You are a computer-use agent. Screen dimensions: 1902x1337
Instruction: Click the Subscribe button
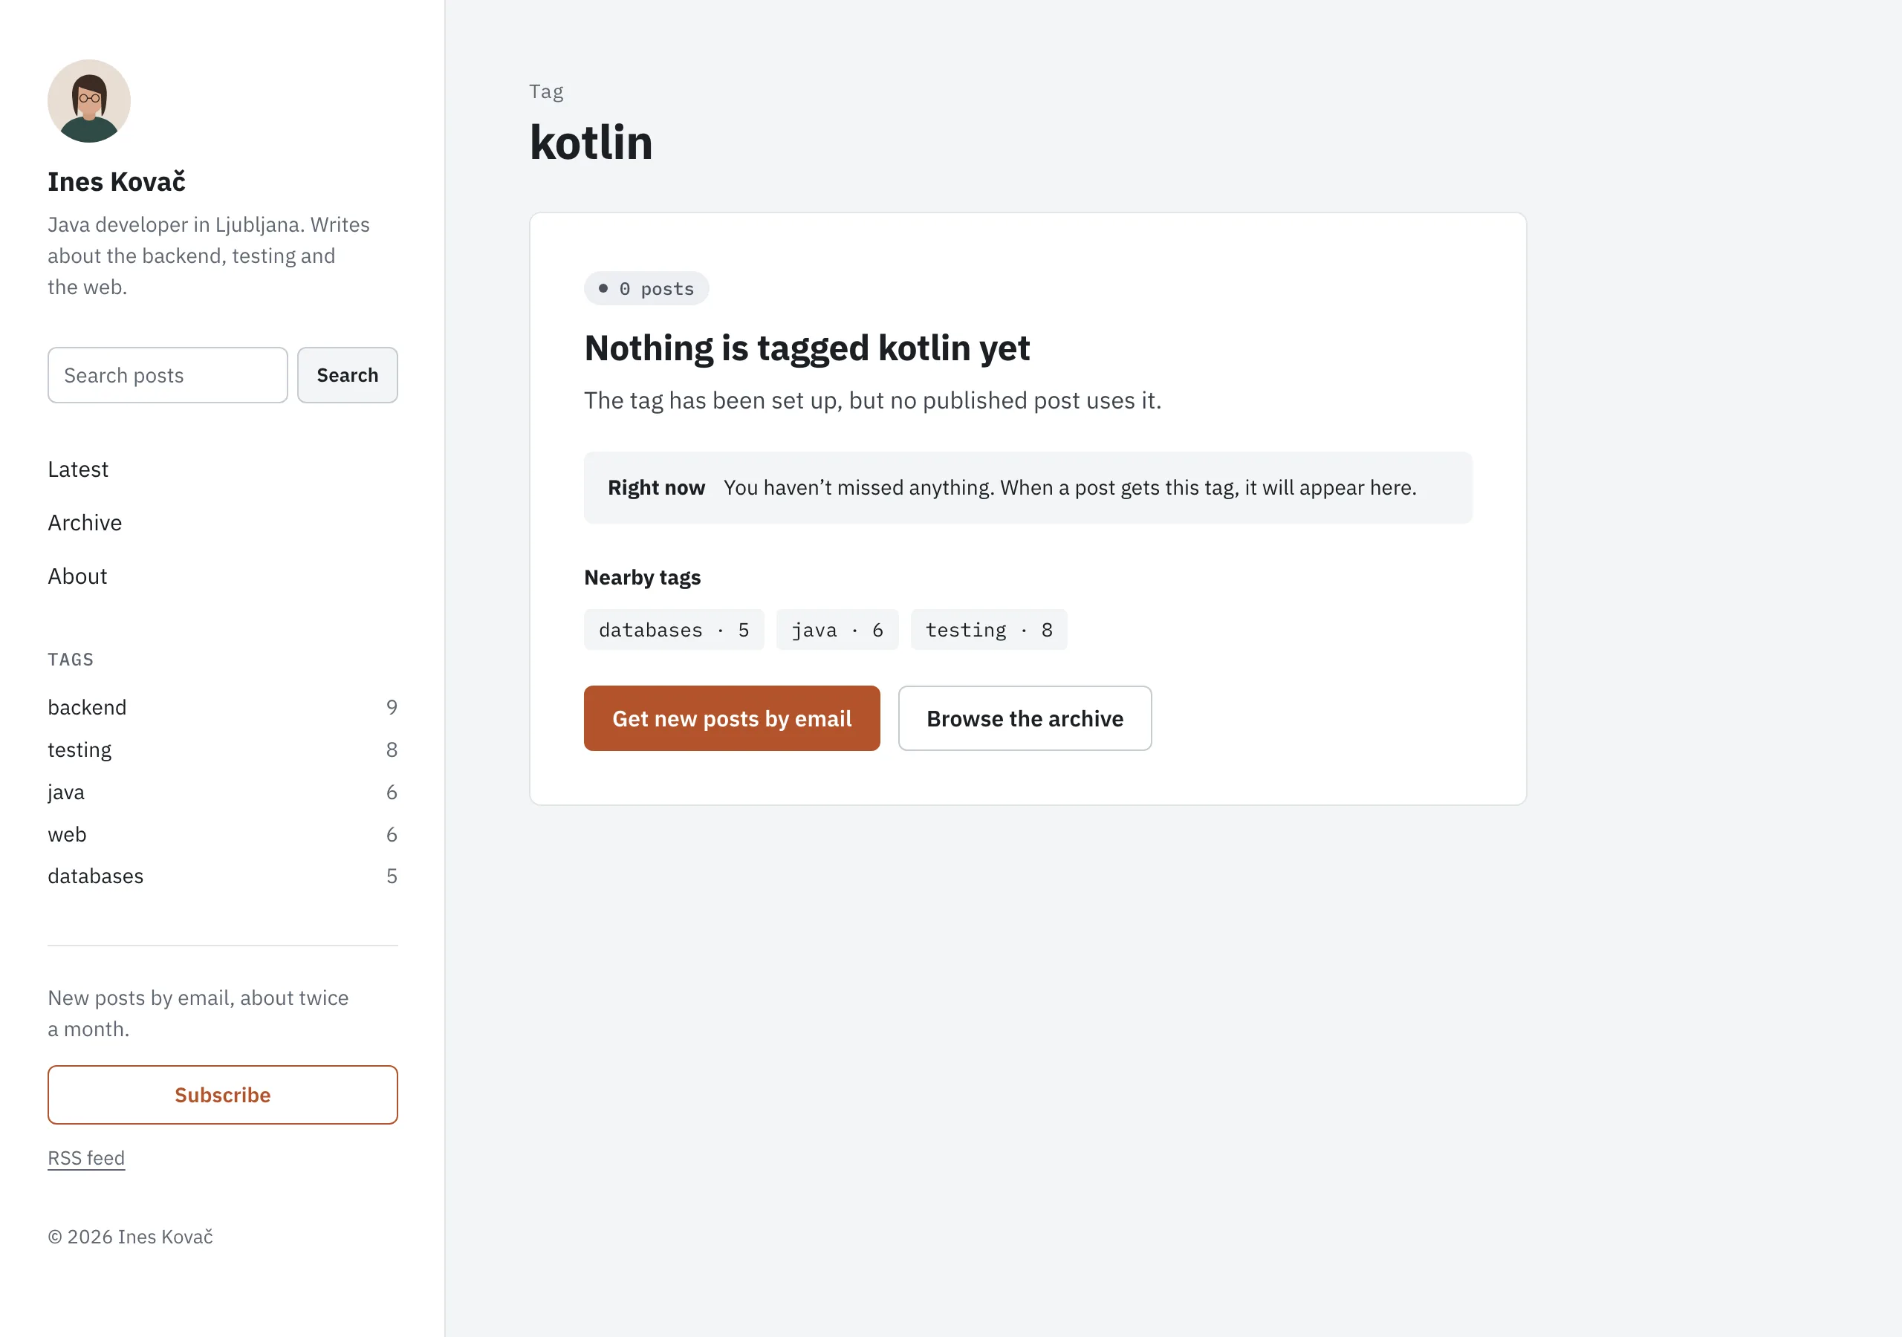[x=222, y=1094]
